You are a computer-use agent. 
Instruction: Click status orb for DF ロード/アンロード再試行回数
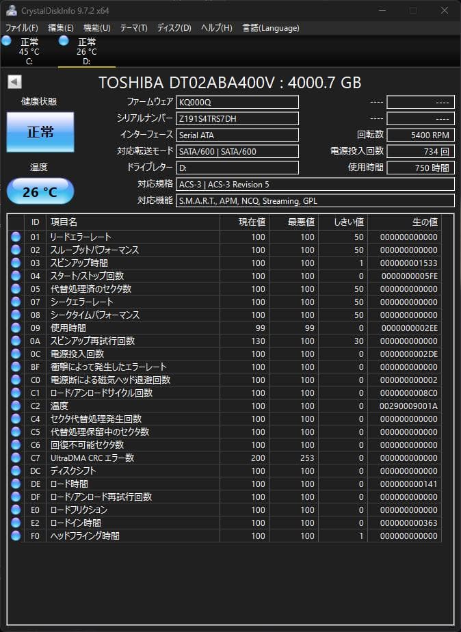16,497
